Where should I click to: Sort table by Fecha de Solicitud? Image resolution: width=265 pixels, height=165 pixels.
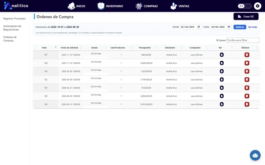[71, 48]
